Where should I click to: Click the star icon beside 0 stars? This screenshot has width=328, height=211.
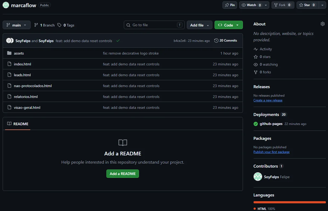(256, 57)
